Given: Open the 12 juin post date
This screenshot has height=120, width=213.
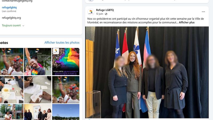Looking at the screenshot, I should pos(99,14).
